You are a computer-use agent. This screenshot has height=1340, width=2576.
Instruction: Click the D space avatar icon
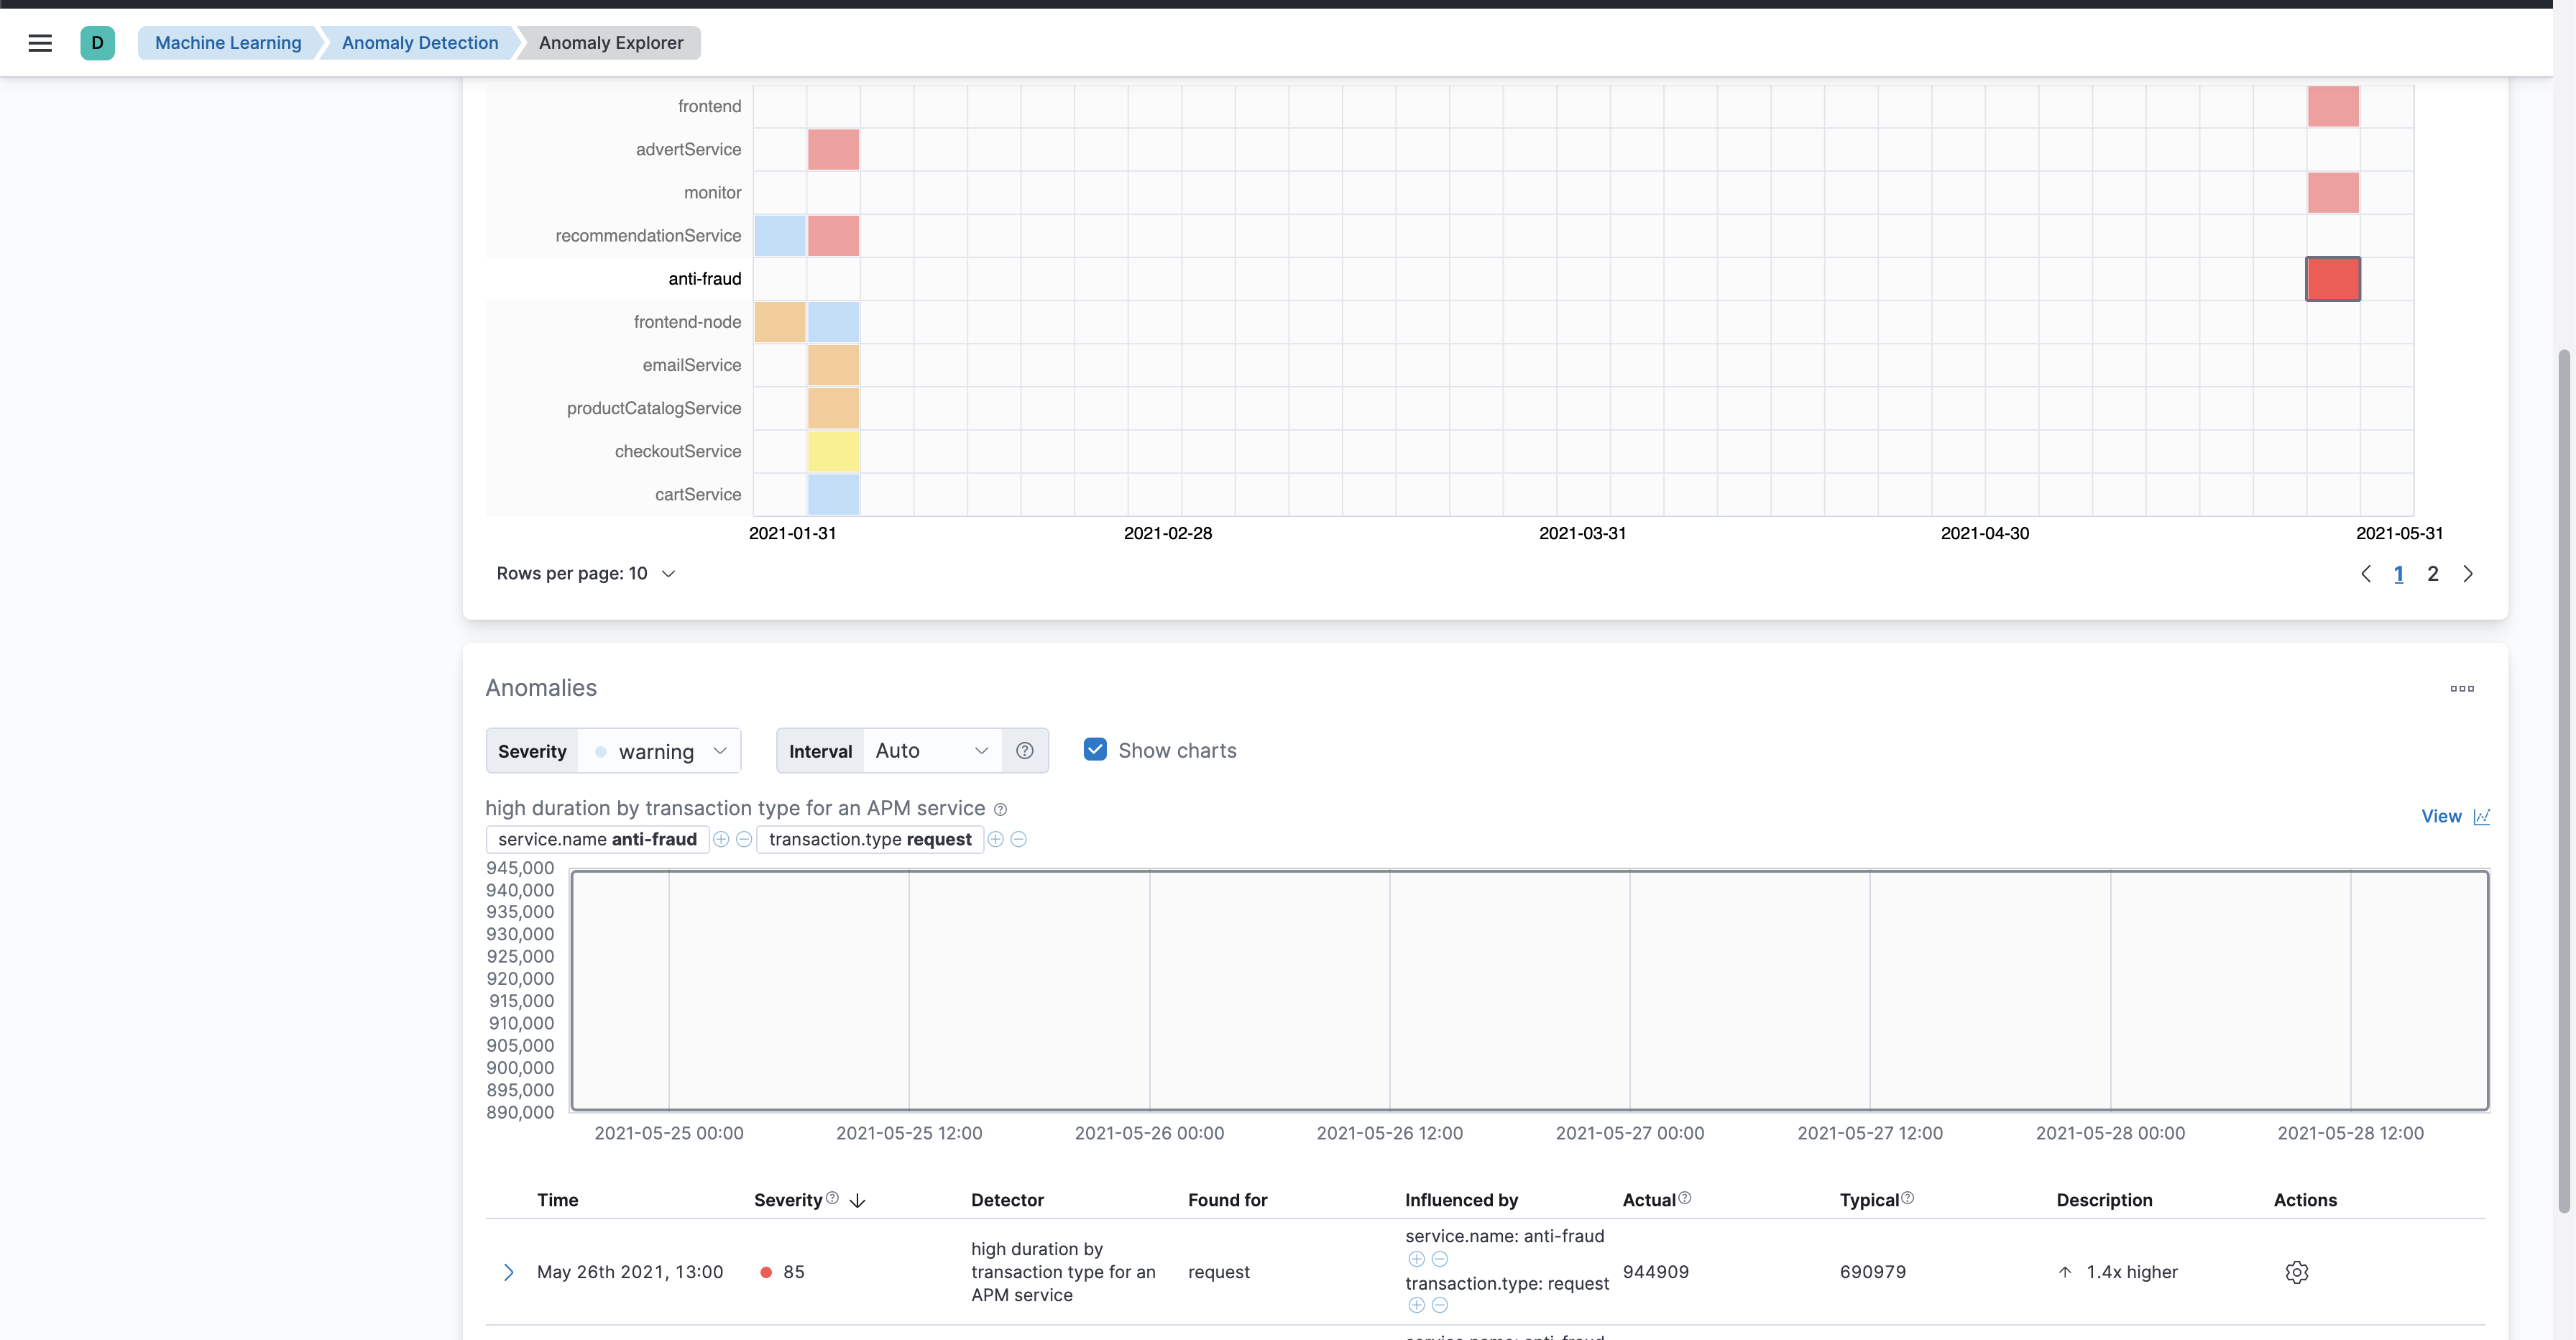(x=97, y=43)
